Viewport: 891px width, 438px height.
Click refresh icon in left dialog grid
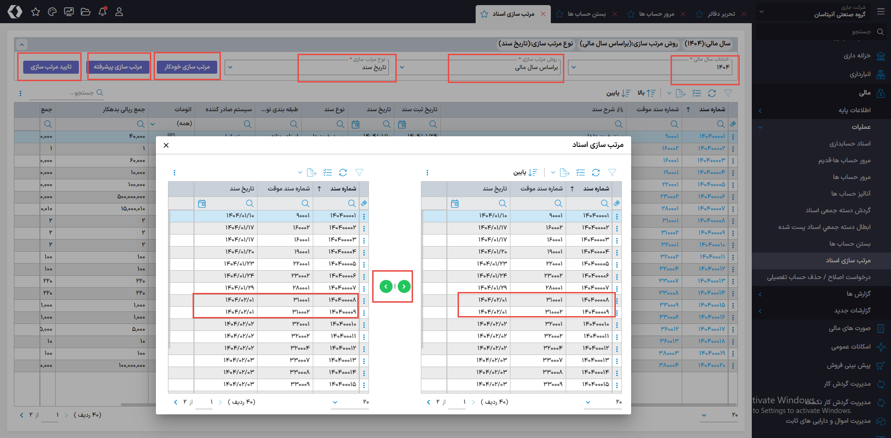(343, 172)
